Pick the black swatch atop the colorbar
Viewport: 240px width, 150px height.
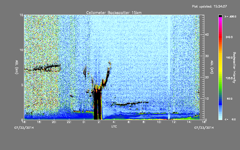(220, 16)
